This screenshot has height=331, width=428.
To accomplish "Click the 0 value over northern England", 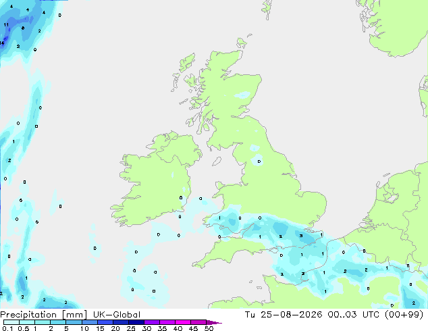I will click(259, 161).
